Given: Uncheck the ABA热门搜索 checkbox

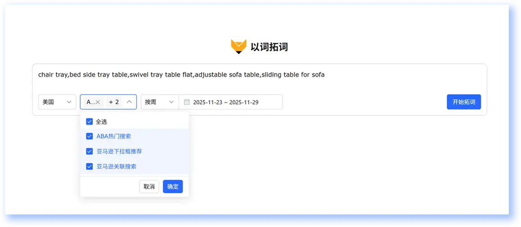Looking at the screenshot, I should point(90,136).
